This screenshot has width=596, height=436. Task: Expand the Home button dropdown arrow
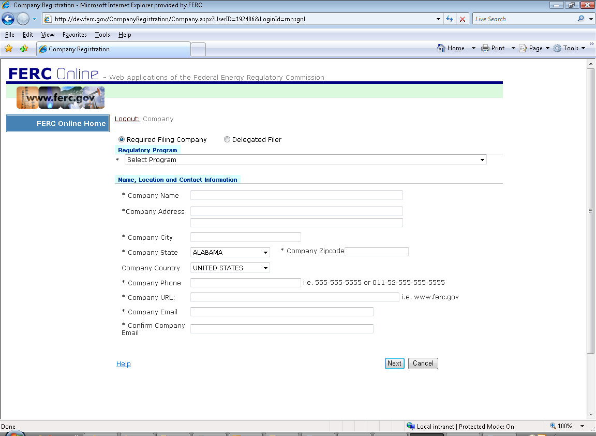click(473, 48)
